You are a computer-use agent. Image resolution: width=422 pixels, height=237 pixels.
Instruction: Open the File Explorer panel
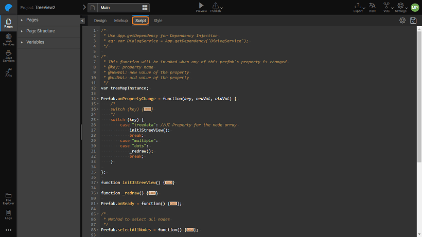click(x=8, y=198)
